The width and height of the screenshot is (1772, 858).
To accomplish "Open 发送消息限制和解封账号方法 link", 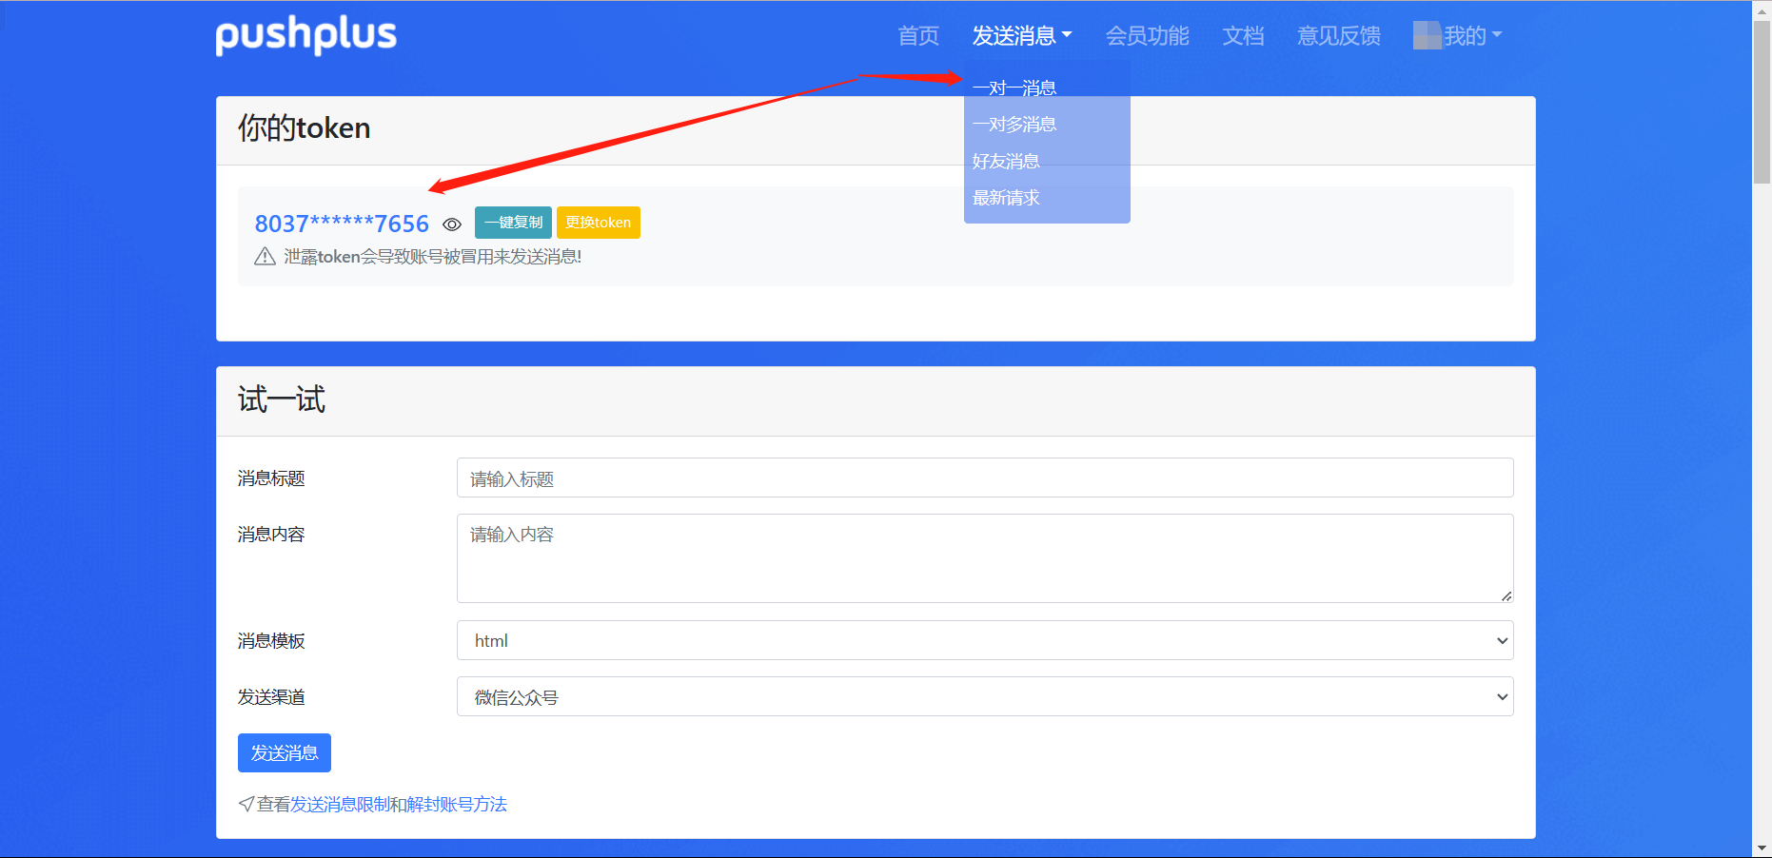I will tap(399, 805).
